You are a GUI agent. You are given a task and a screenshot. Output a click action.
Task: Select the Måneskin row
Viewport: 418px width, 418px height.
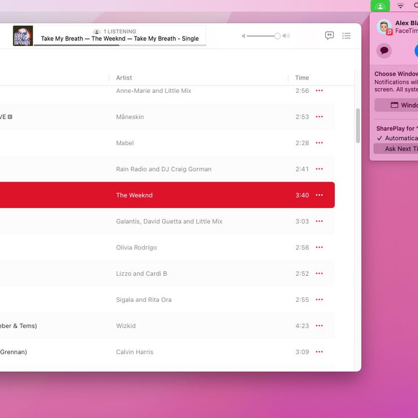pos(167,117)
